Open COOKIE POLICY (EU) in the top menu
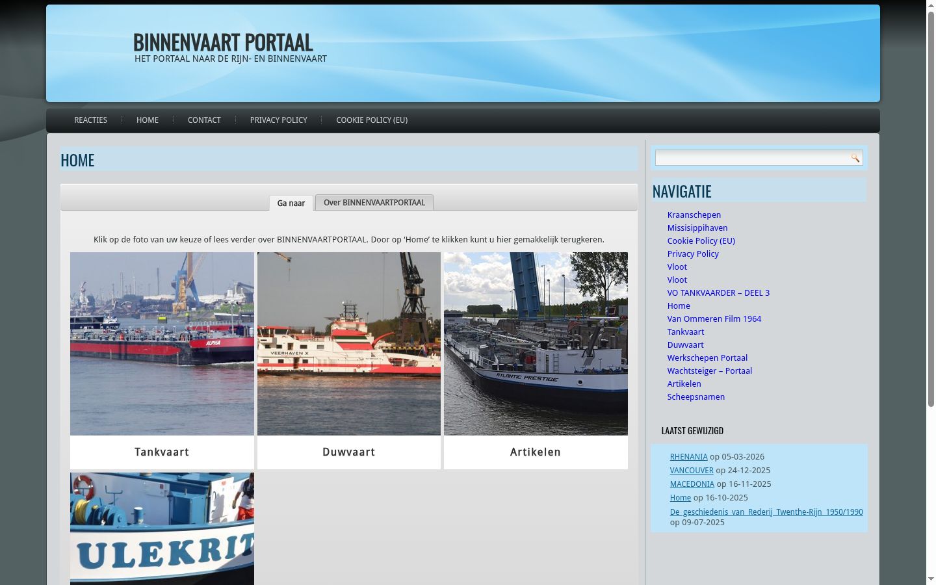936x585 pixels. coord(372,120)
